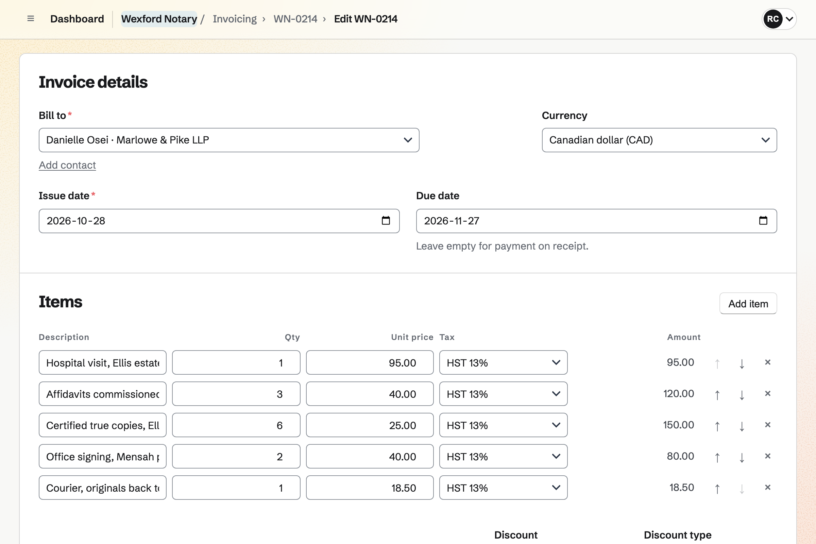
Task: Open the Currency dropdown
Action: [659, 140]
